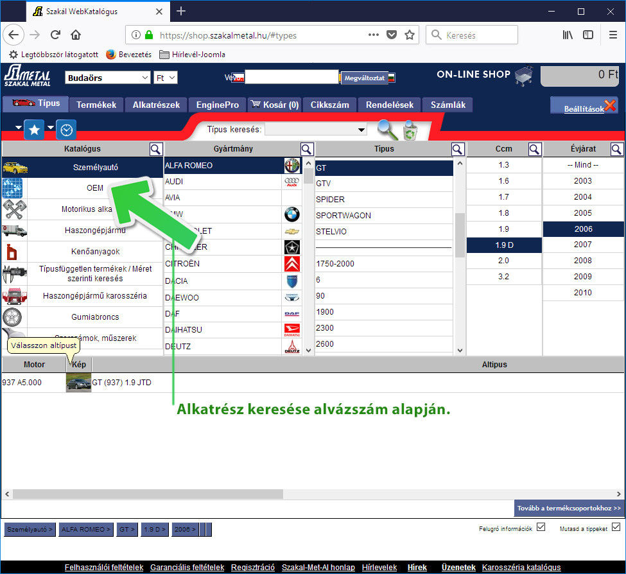
Task: Select year 2008 in Évjárat list
Action: click(583, 261)
